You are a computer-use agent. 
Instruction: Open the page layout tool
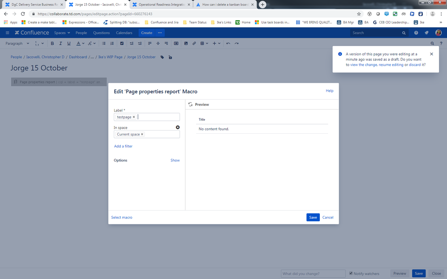point(176,43)
